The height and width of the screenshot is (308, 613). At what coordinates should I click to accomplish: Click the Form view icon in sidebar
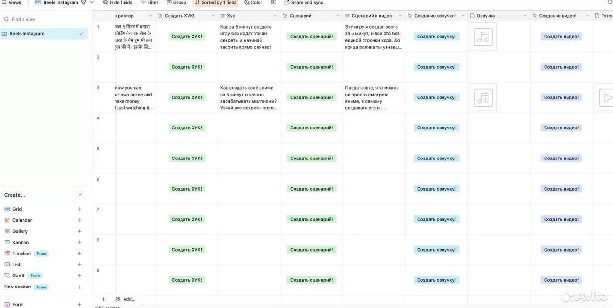[7, 304]
